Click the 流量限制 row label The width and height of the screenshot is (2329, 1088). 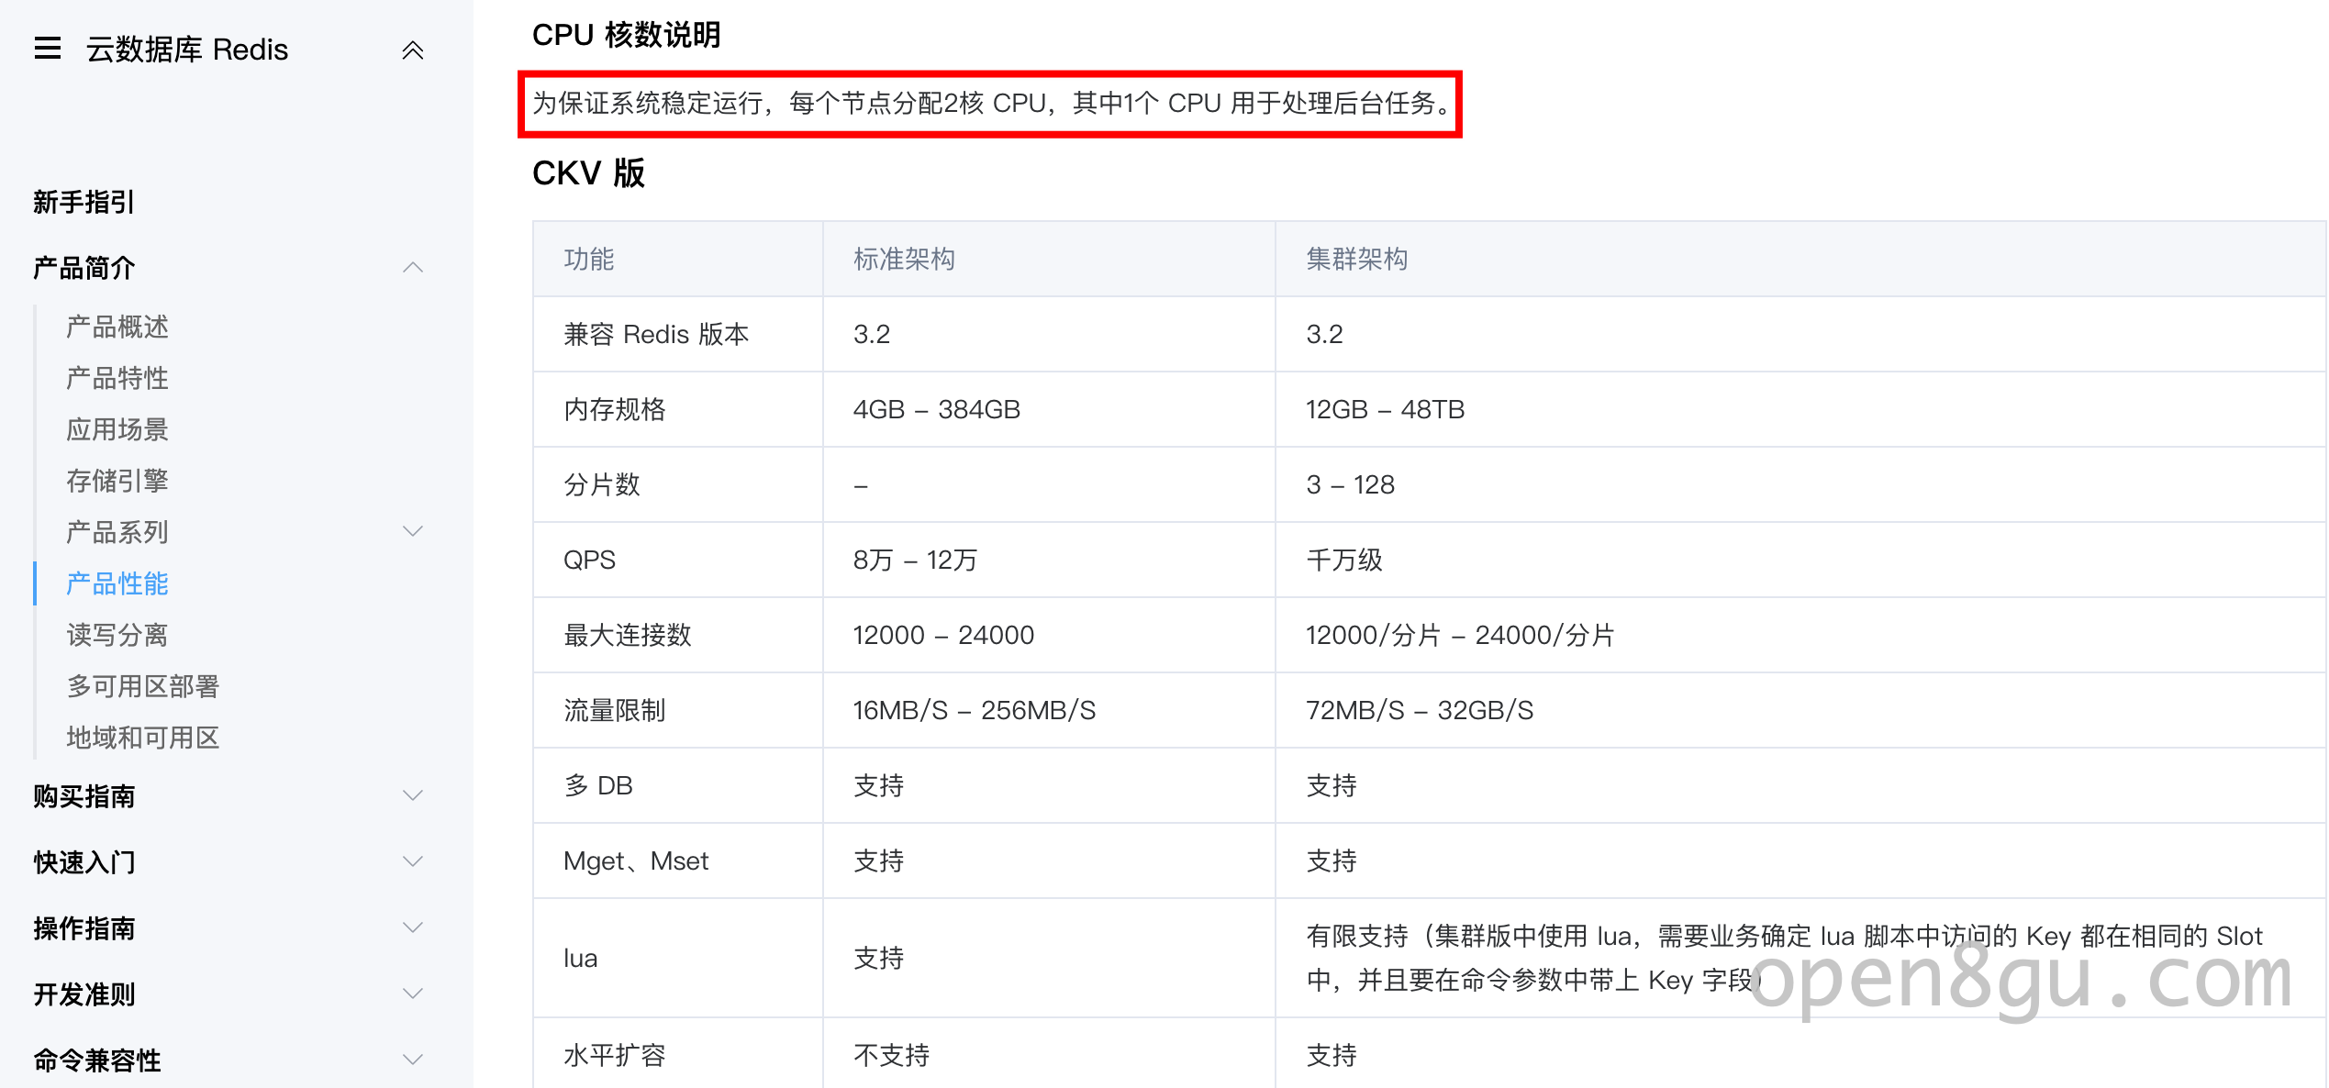pyautogui.click(x=615, y=710)
